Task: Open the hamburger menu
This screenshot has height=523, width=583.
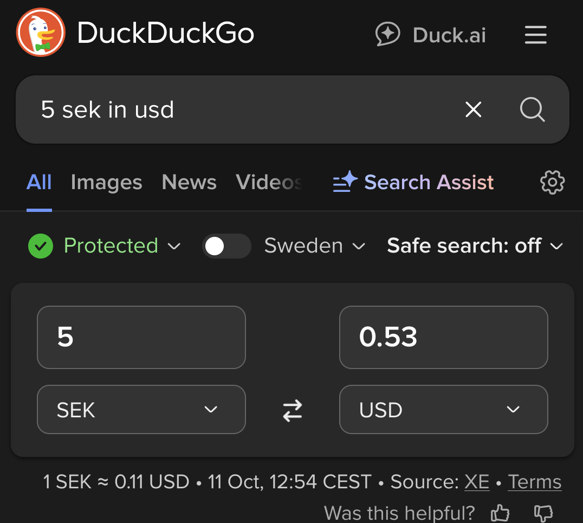Action: click(x=535, y=35)
